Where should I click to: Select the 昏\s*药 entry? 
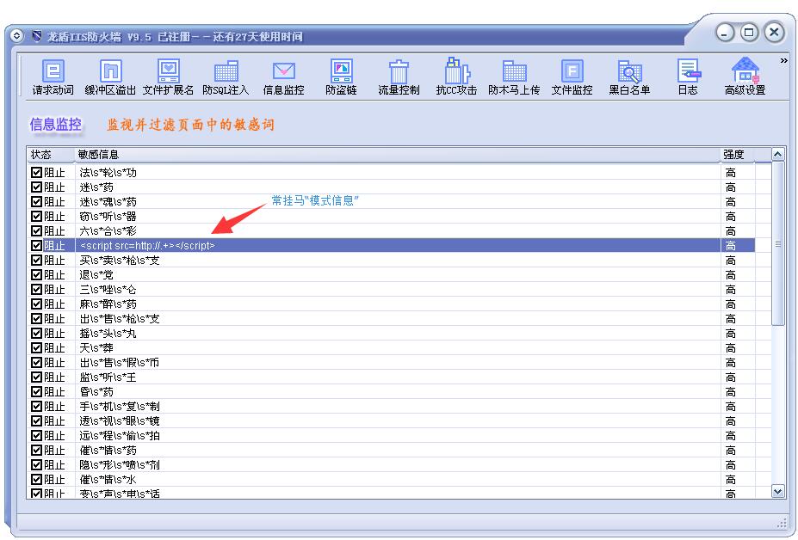[96, 392]
